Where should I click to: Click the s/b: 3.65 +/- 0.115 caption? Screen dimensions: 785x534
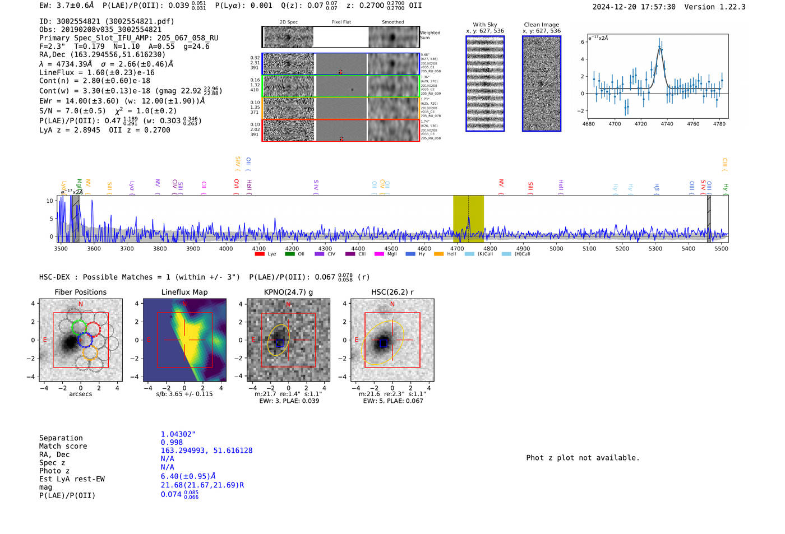point(184,394)
